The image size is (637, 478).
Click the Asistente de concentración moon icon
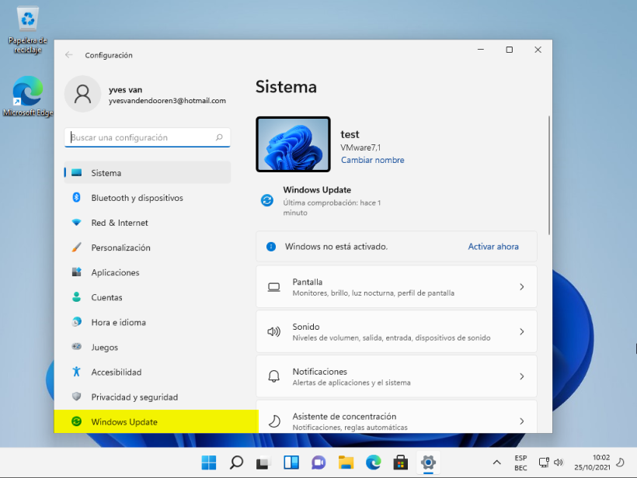click(274, 421)
